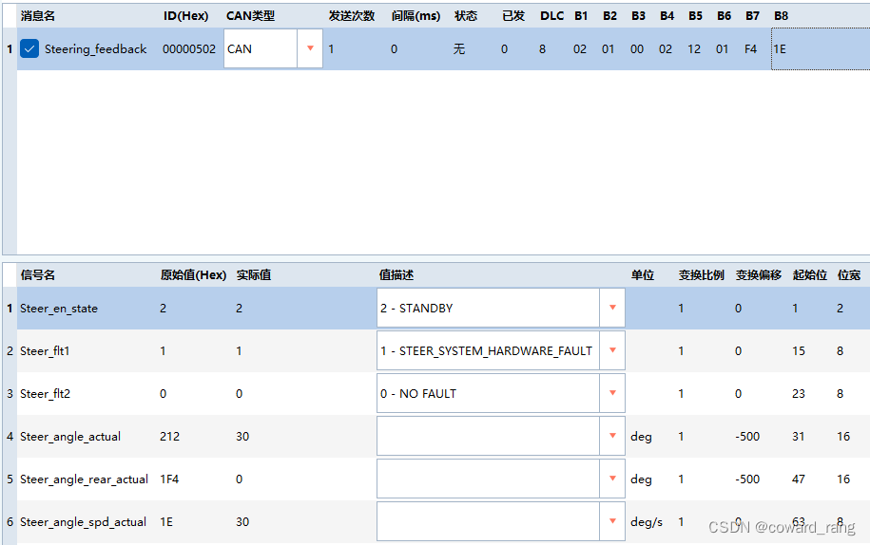Open Steer_en_state value description dropdown

pyautogui.click(x=612, y=308)
